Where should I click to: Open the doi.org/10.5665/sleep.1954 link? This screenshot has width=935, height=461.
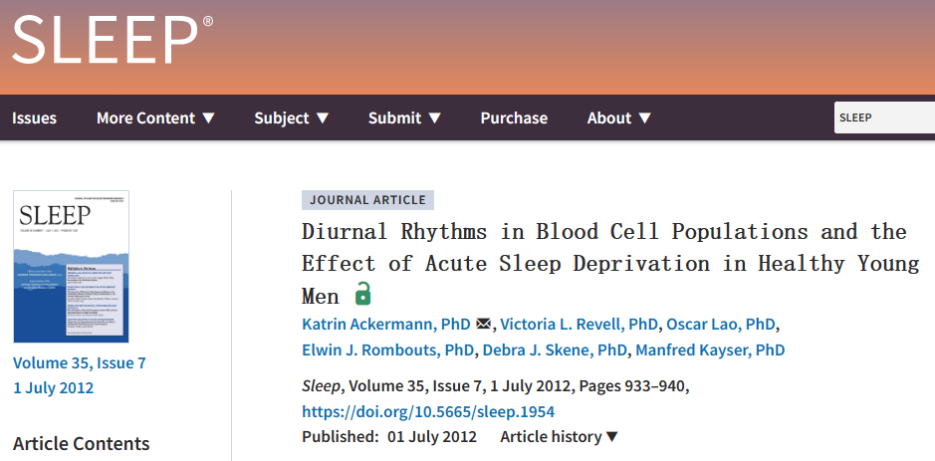point(428,411)
